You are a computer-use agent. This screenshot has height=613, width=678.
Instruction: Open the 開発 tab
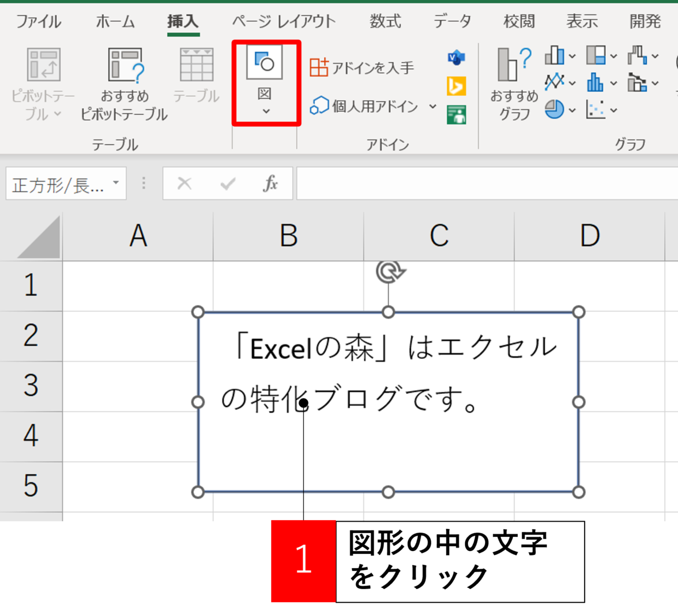pyautogui.click(x=645, y=22)
